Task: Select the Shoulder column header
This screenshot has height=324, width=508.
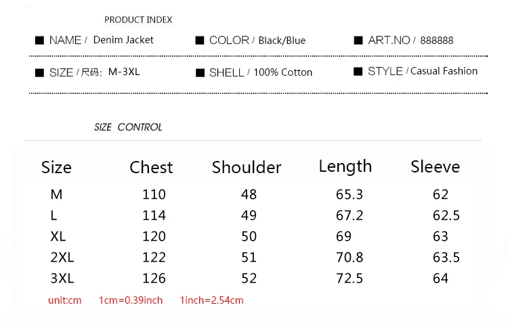Action: click(x=247, y=167)
